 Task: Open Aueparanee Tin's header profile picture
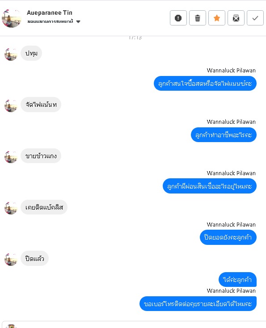coord(12,18)
